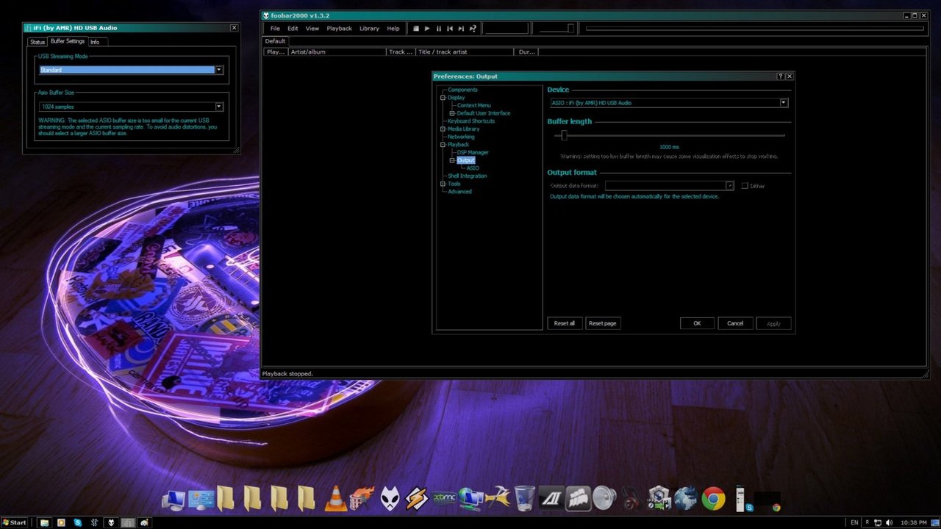Viewport: 941px width, 529px height.
Task: Select Keyboard Shortcuts in the tree
Action: (471, 121)
